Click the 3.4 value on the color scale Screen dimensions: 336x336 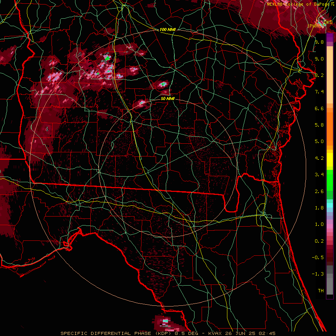click(319, 175)
